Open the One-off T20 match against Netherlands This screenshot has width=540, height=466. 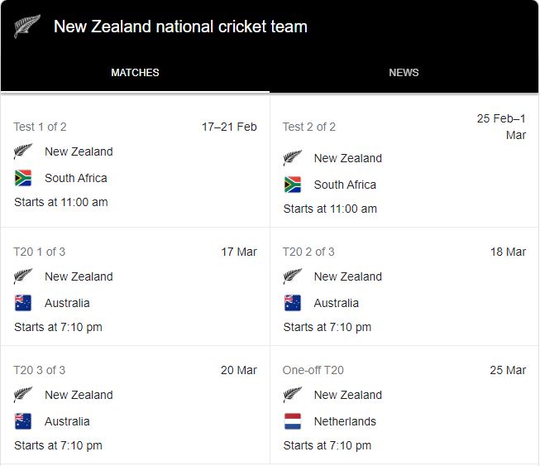point(404,407)
